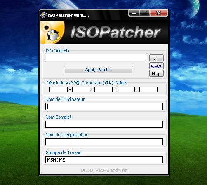Click the "Nom de l'Ordinateur" label
The height and width of the screenshot is (185, 207).
click(x=65, y=99)
